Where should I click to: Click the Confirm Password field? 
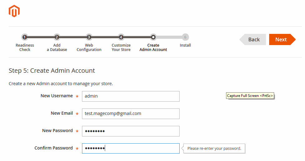coord(131,149)
